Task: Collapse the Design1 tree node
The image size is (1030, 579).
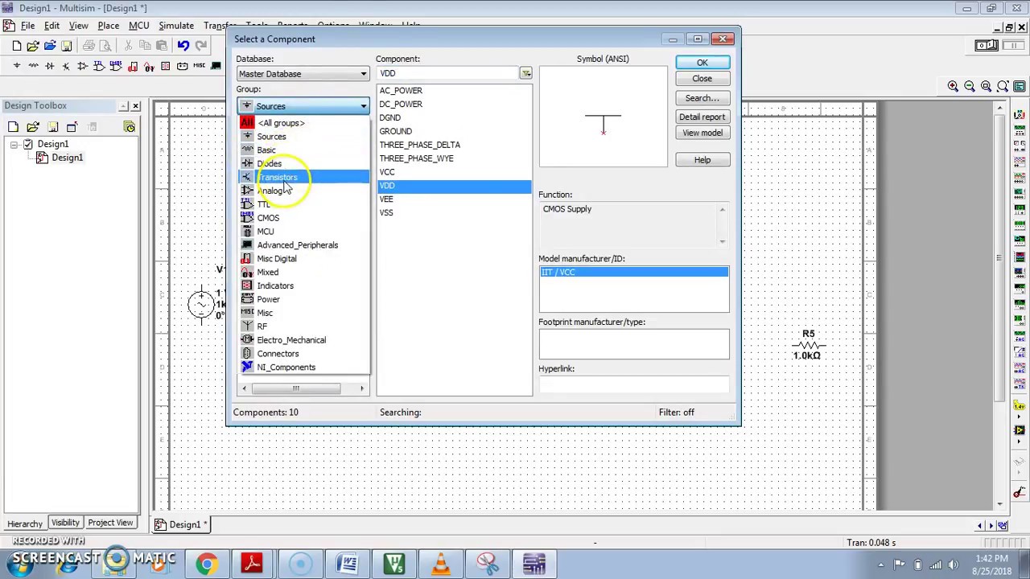Action: [14, 144]
